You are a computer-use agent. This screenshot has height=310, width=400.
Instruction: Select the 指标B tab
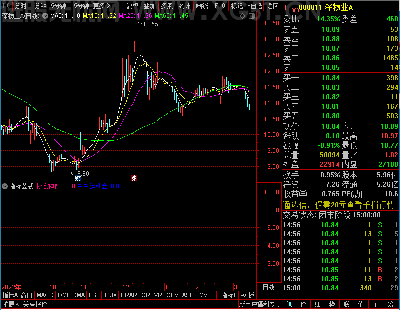[x=230, y=295]
